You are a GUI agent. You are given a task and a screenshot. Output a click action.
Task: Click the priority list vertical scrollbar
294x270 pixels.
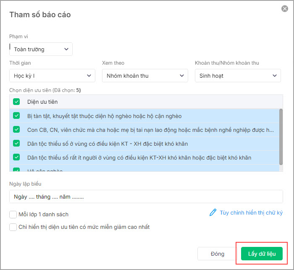click(x=281, y=134)
